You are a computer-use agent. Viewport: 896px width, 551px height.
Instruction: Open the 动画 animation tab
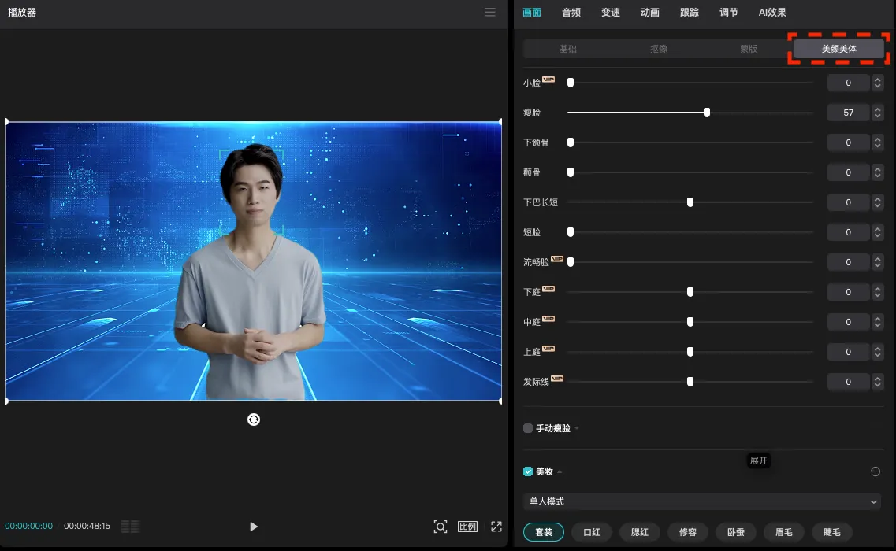[649, 12]
